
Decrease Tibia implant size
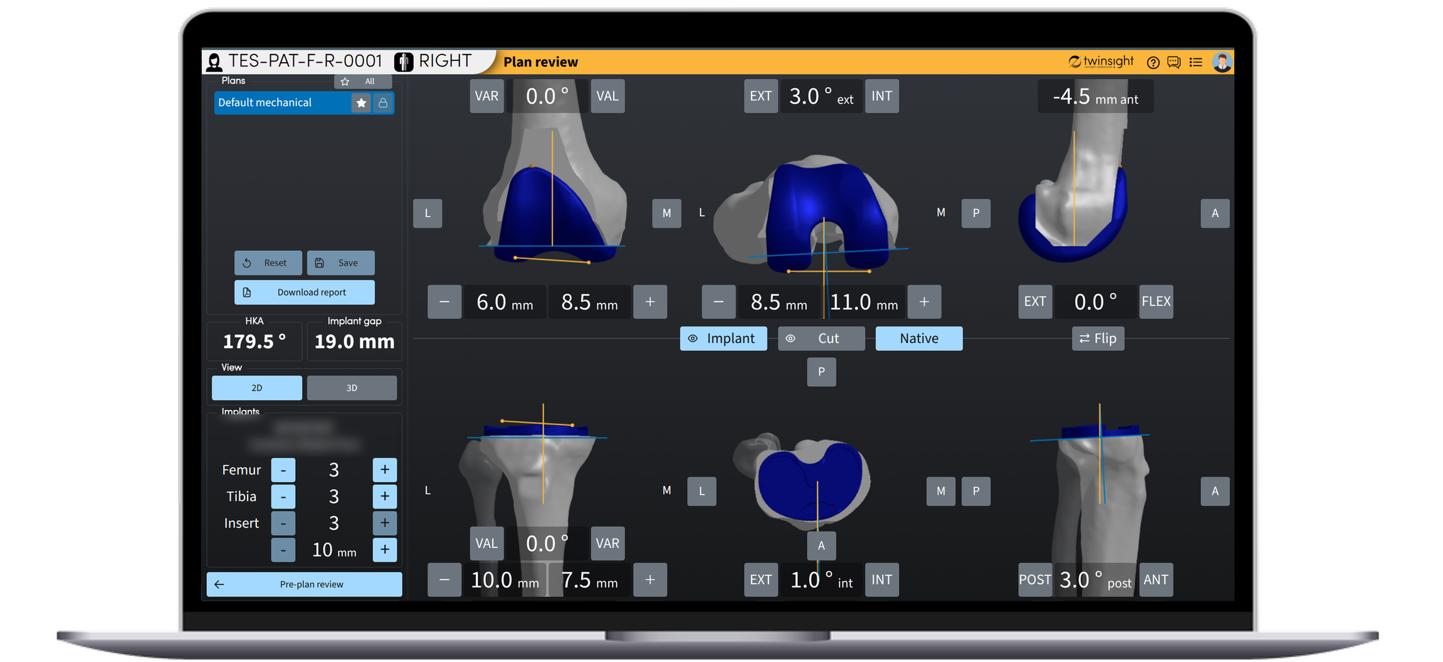(x=283, y=497)
